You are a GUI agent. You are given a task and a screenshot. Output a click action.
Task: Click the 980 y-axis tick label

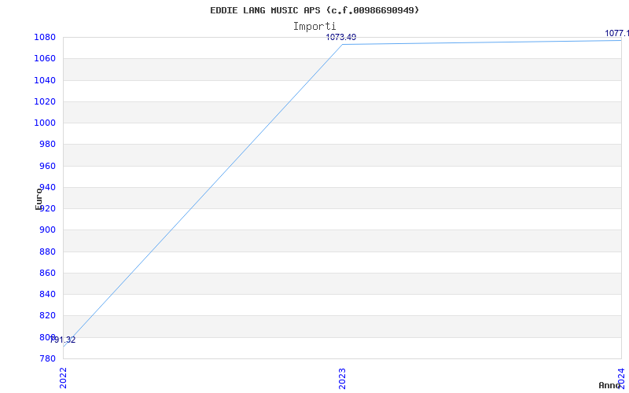point(47,145)
